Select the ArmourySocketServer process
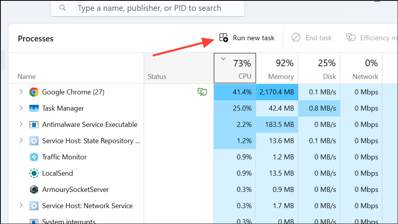Viewport: 398px width, 224px height. coord(75,190)
